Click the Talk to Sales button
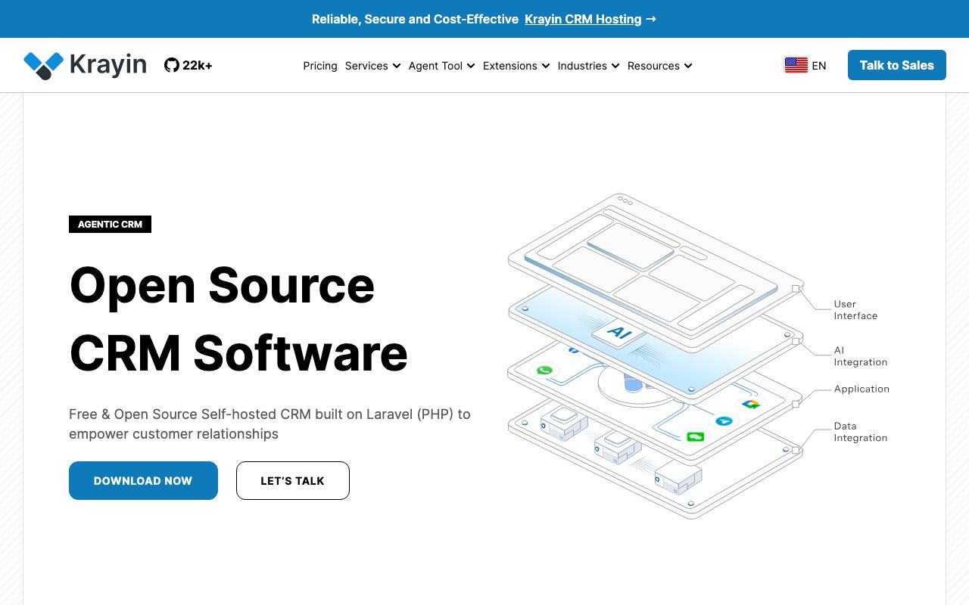Image resolution: width=969 pixels, height=605 pixels. [x=897, y=65]
